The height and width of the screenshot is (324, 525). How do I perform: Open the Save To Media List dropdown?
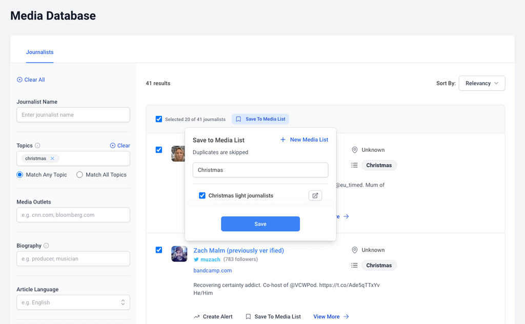[x=260, y=119]
